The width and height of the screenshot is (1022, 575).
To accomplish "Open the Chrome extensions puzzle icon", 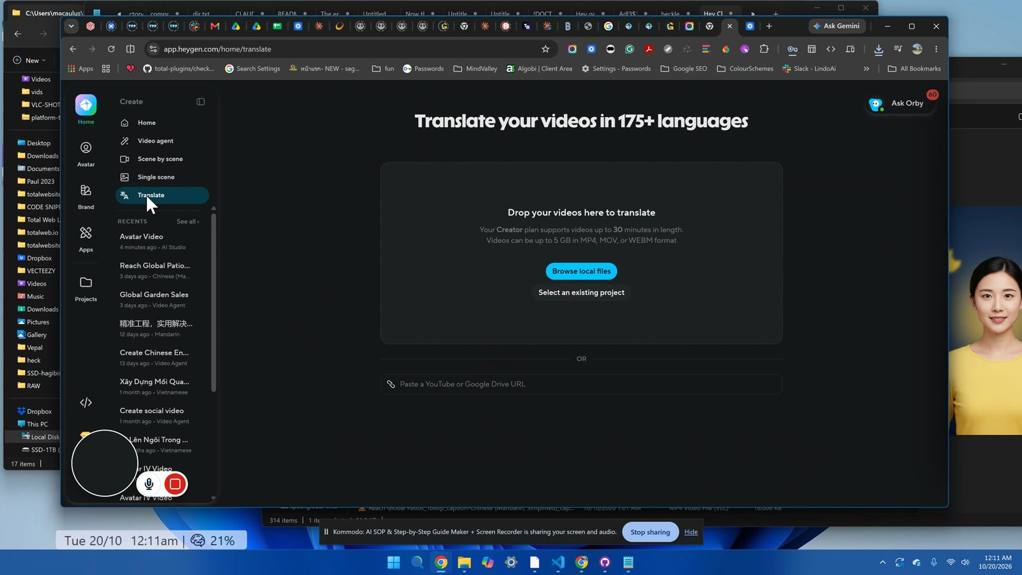I will coord(764,49).
